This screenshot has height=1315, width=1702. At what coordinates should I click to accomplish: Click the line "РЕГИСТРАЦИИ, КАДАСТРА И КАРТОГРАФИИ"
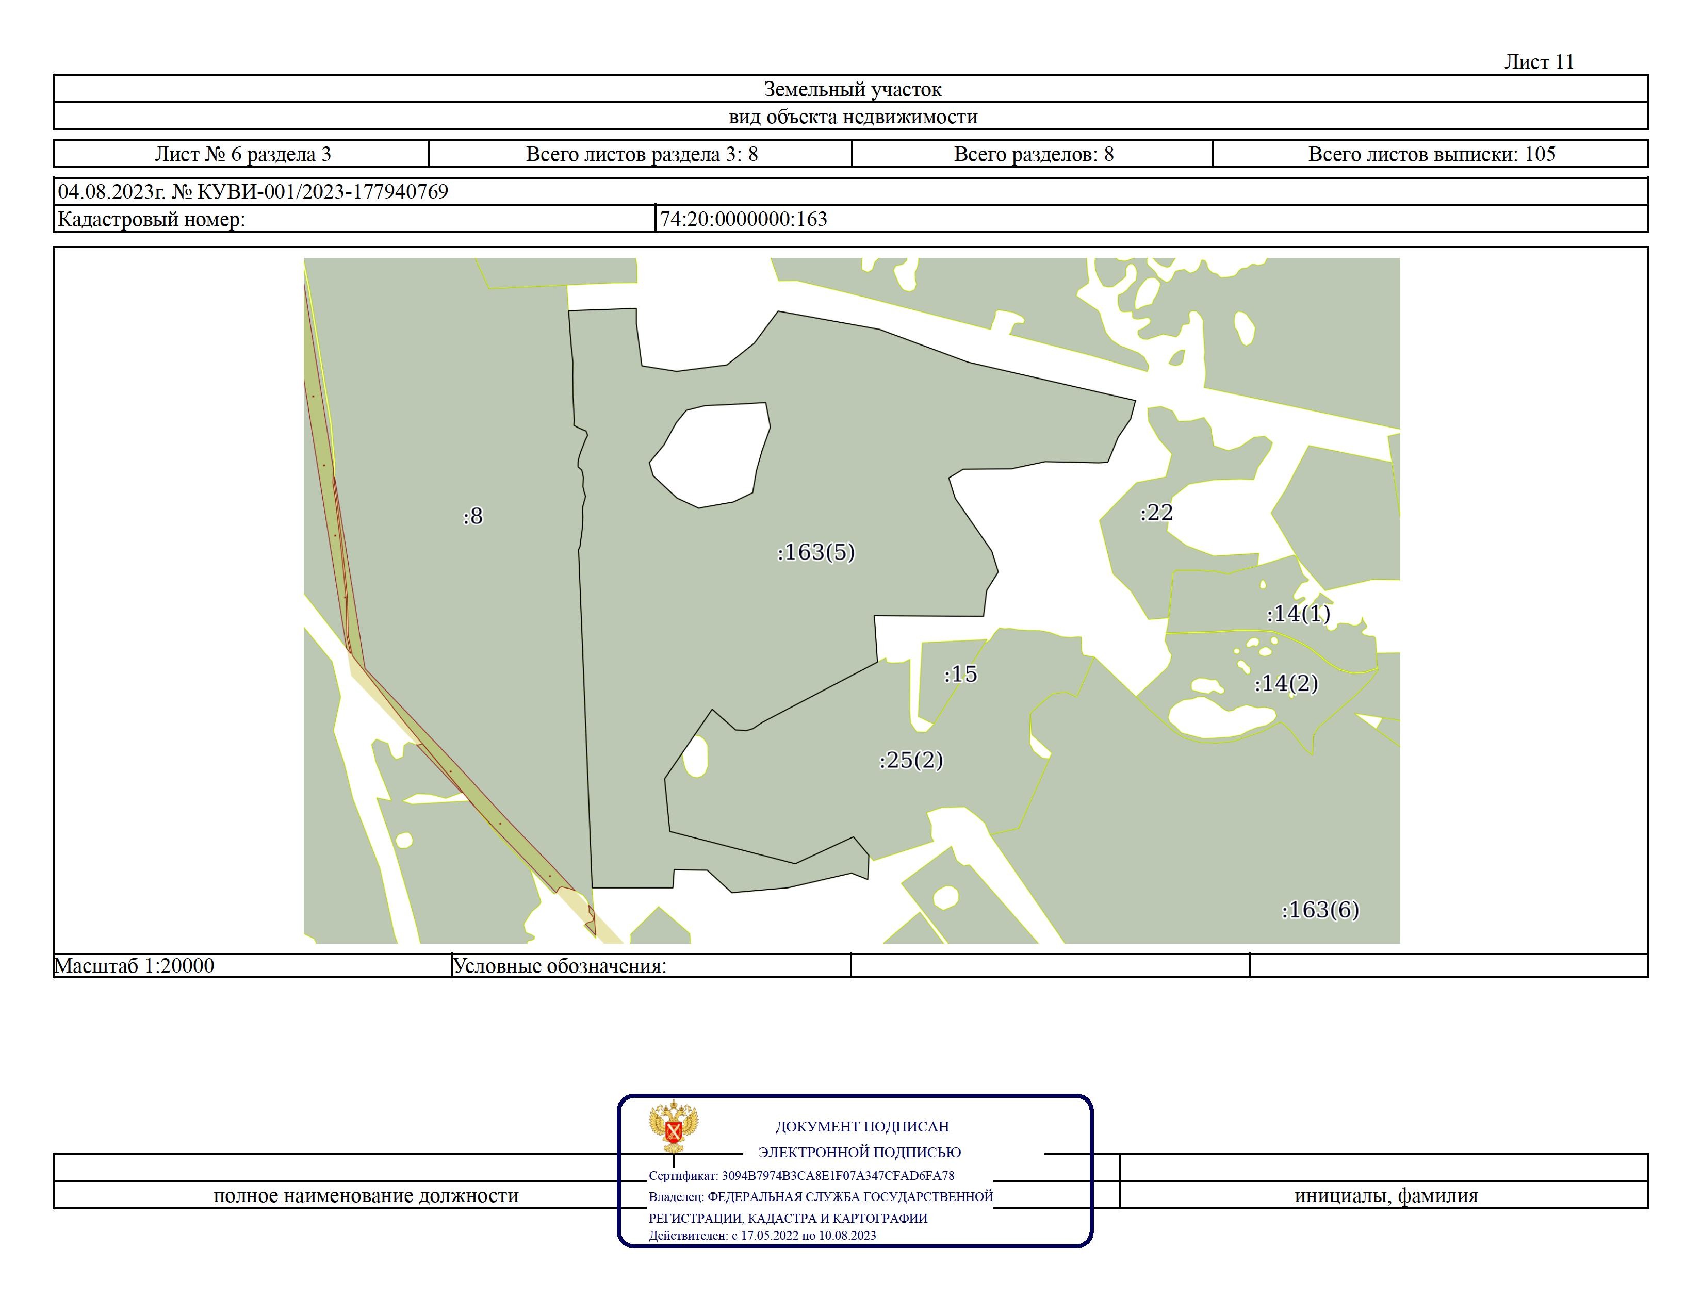788,1219
